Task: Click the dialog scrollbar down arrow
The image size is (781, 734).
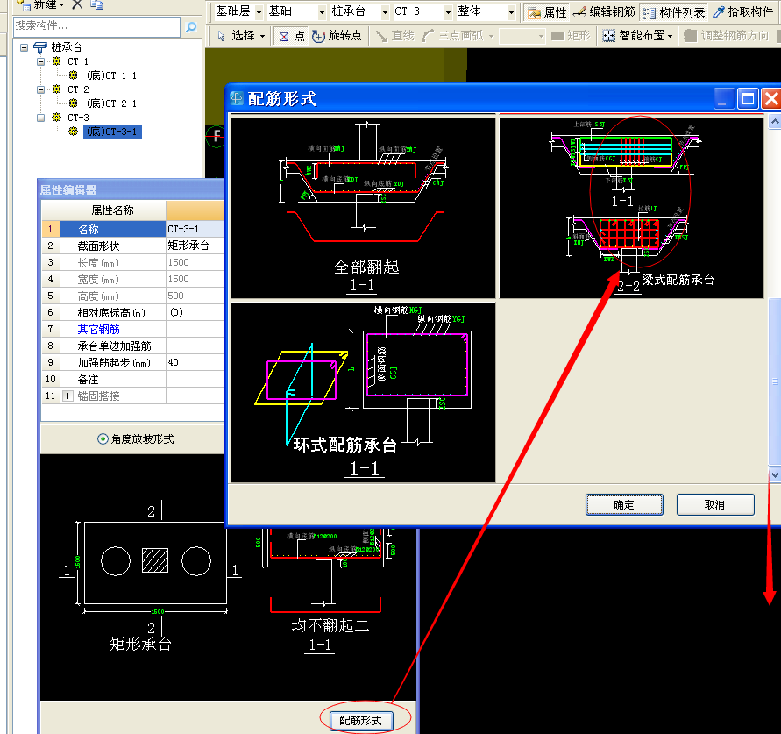Action: point(775,474)
